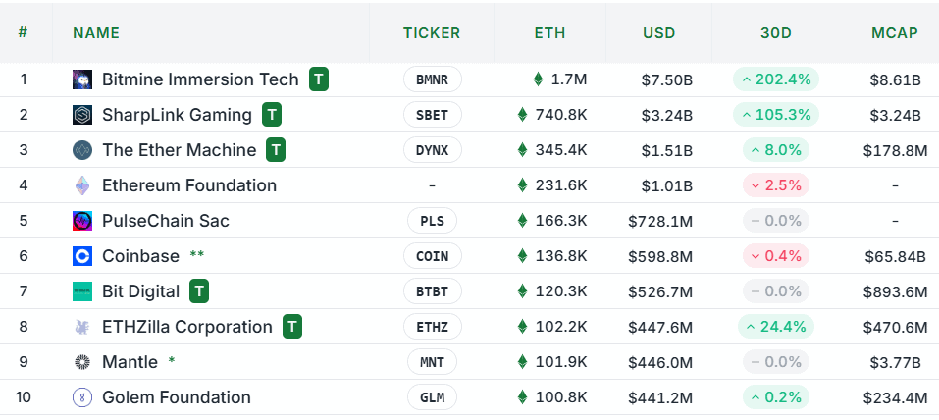
Task: Click the Golem Foundation logo icon
Action: tap(82, 397)
